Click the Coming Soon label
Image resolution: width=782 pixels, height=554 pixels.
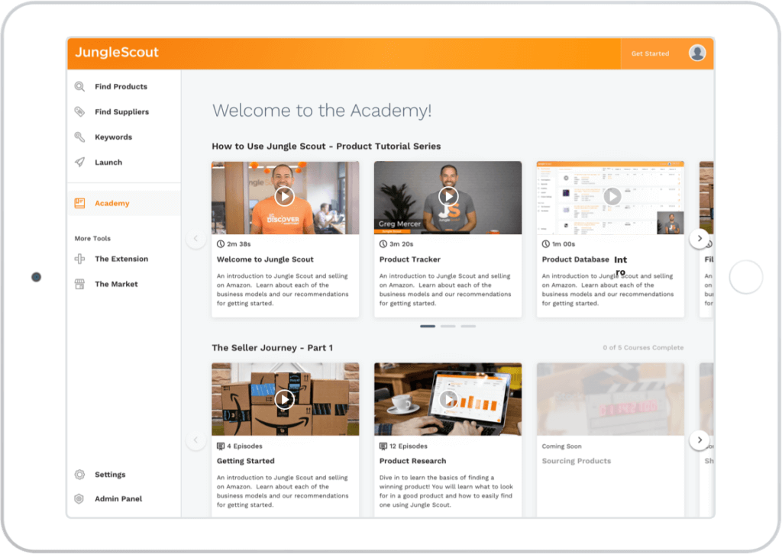coord(561,446)
